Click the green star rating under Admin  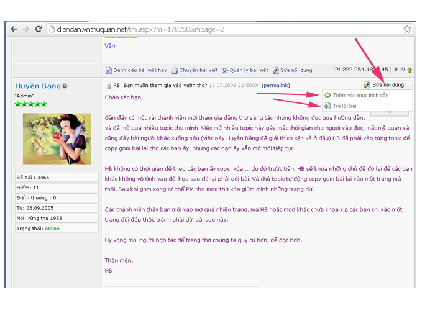pyautogui.click(x=30, y=104)
